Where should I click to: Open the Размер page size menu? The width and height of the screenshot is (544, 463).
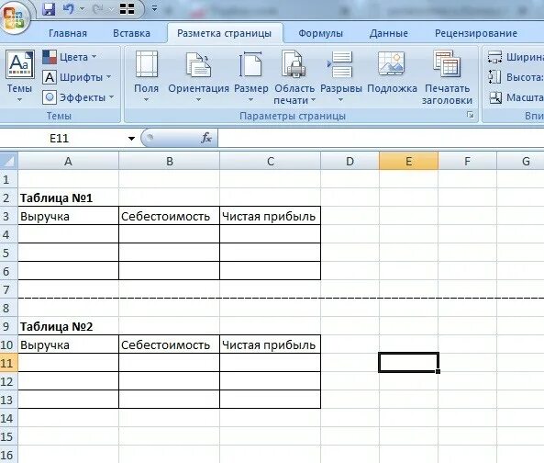point(251,76)
